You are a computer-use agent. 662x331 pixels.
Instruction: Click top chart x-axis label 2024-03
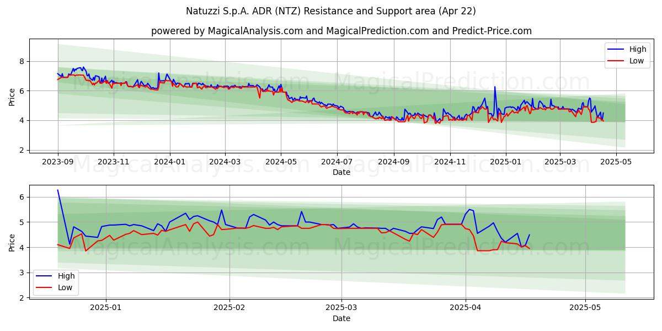pyautogui.click(x=225, y=162)
